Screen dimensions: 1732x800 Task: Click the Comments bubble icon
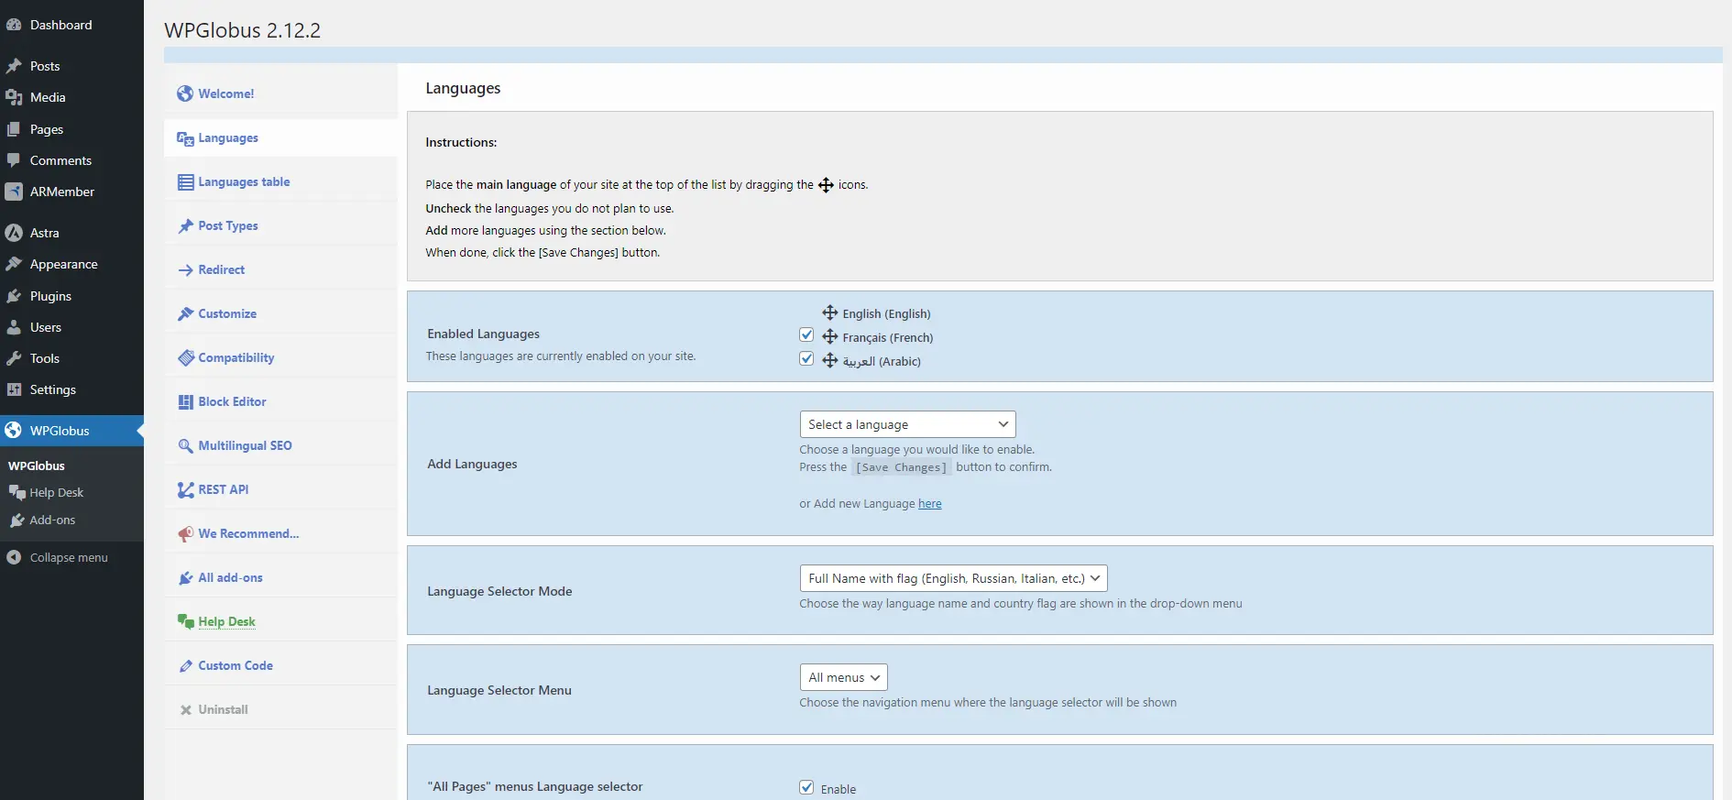(14, 160)
